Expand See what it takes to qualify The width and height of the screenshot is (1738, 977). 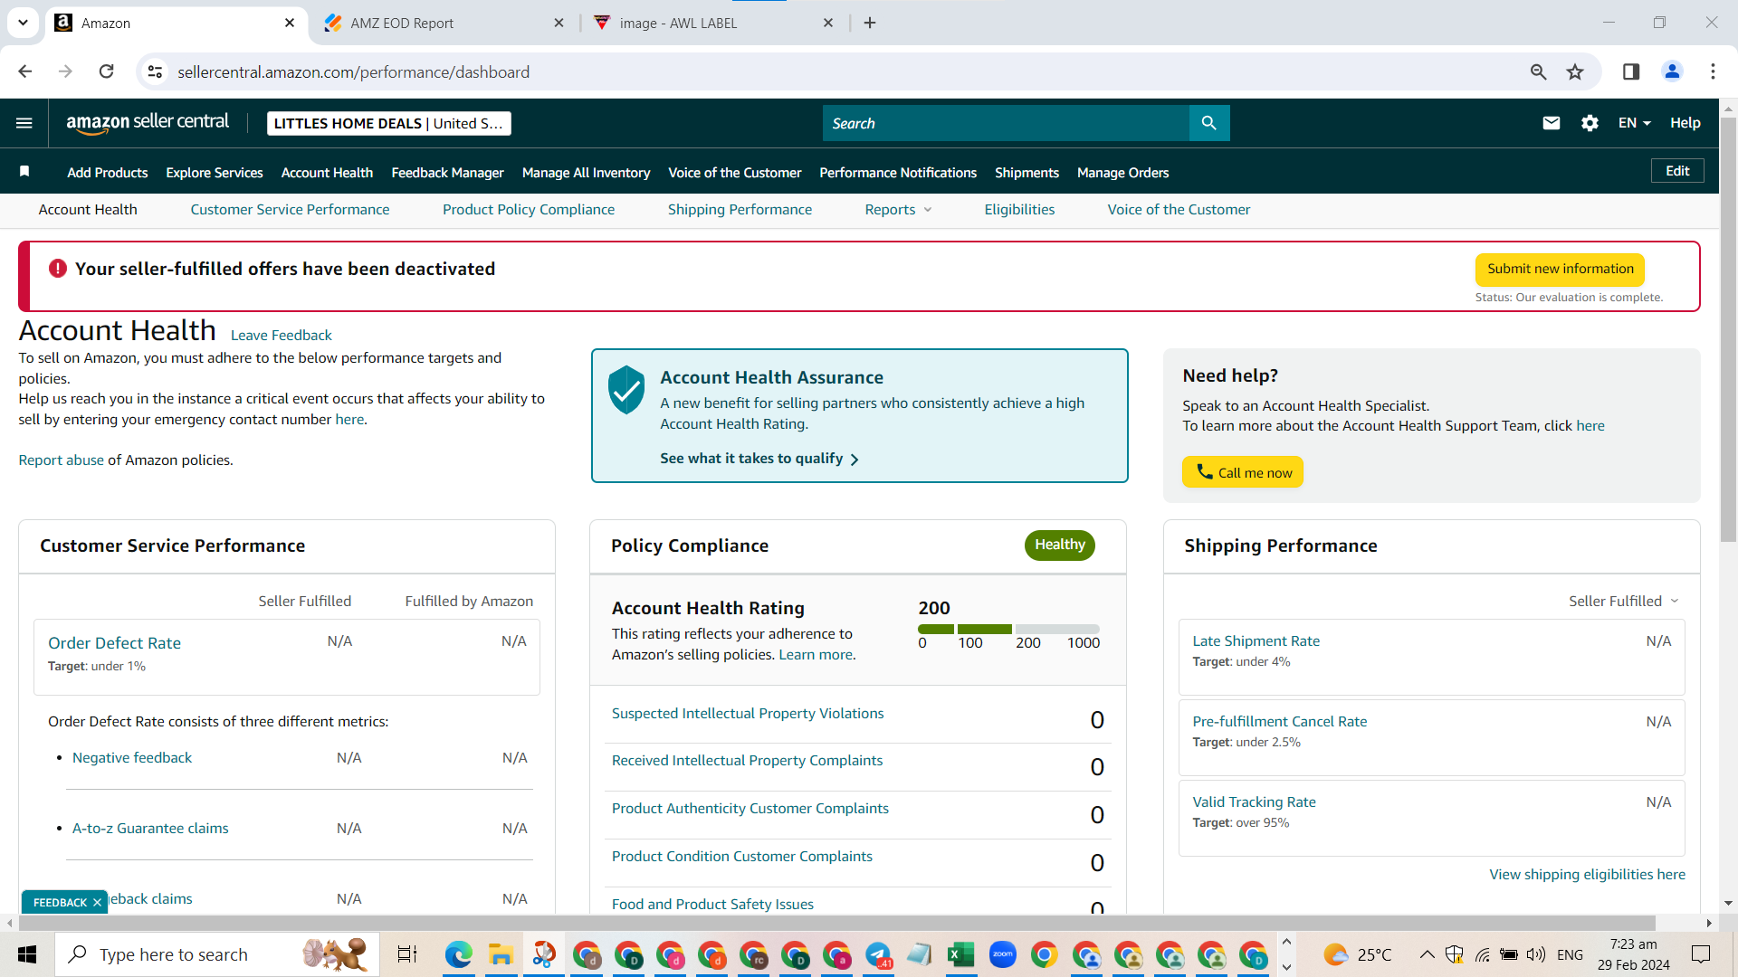pyautogui.click(x=759, y=459)
